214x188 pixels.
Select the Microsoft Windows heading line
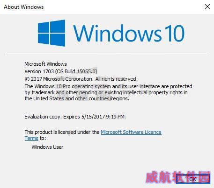pos(45,64)
